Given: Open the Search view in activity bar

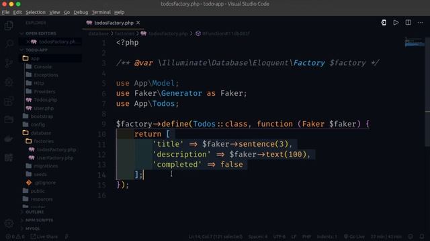Looking at the screenshot, I should point(9,44).
